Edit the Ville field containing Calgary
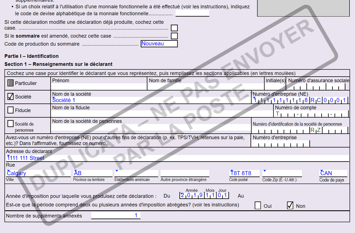Viewport: 355px width, 233px height. 38,173
